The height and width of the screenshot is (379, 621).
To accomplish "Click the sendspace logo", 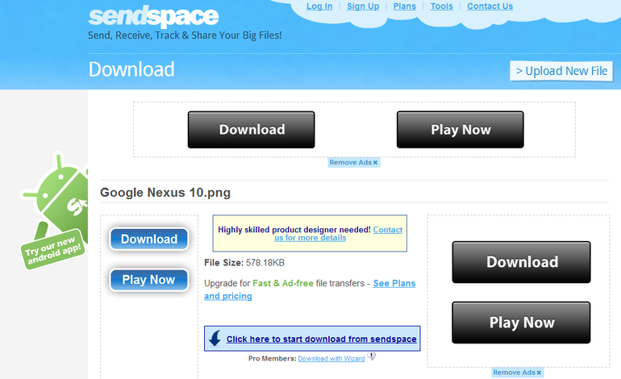I will coord(153,16).
